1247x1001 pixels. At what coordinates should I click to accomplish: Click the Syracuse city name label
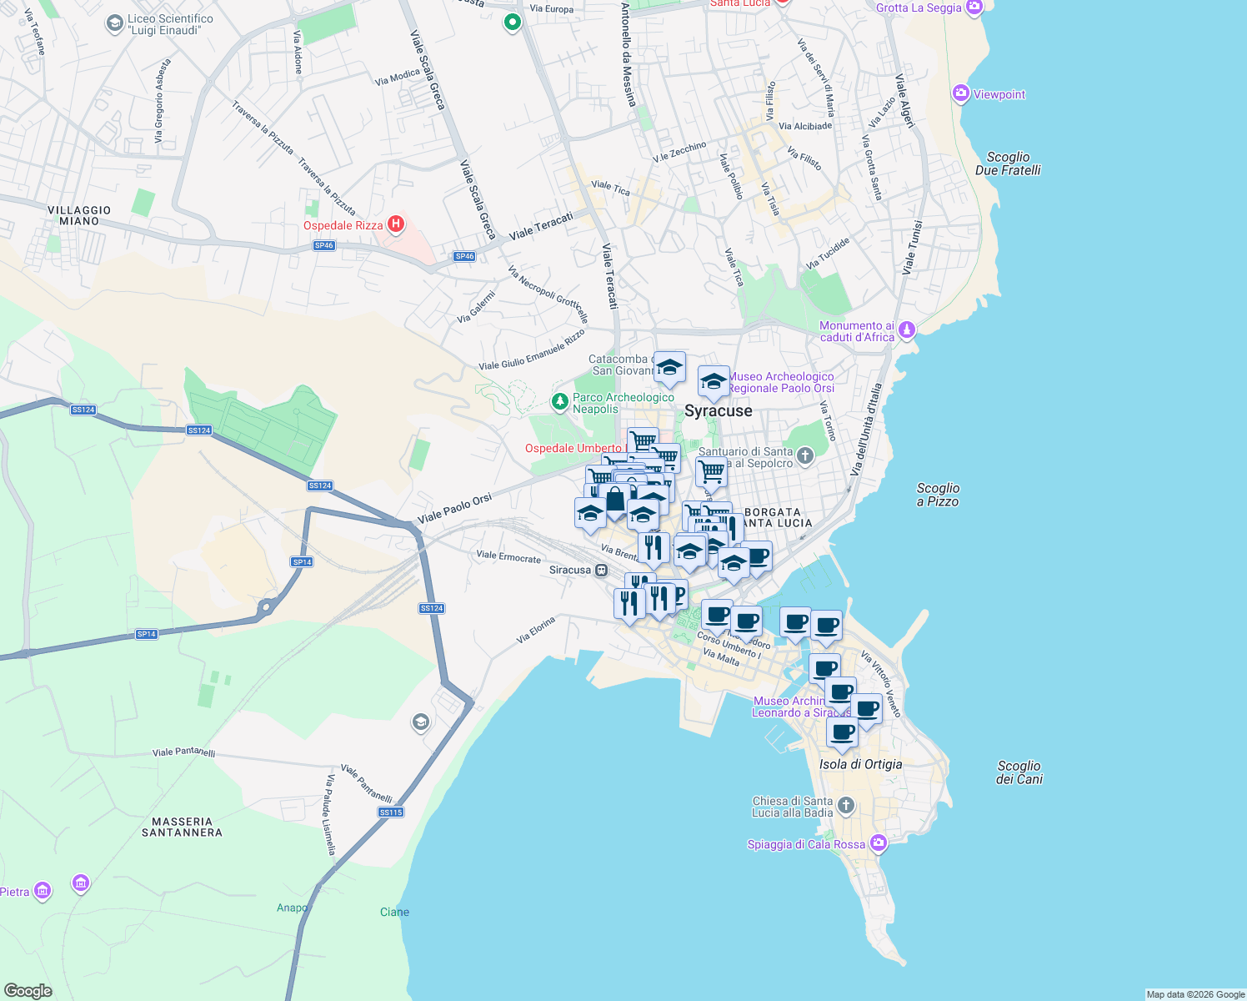tap(719, 411)
